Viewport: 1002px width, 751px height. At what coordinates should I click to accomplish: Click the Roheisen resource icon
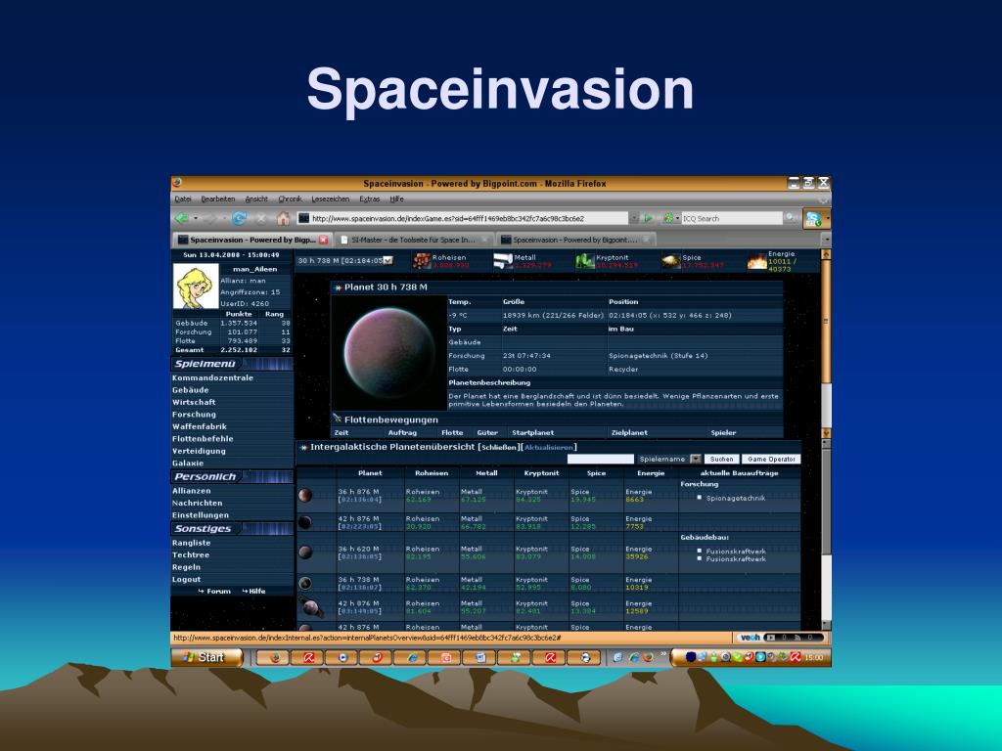click(421, 260)
